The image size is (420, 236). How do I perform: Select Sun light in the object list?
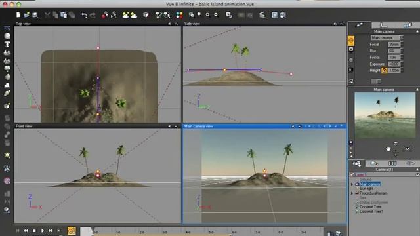366,189
